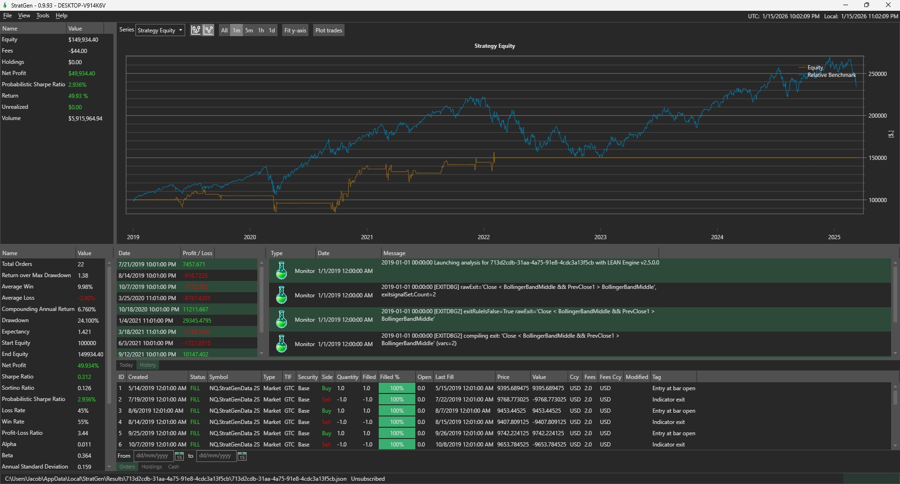Sort by the Profit / Loss column header
This screenshot has height=484, width=900.
coord(197,253)
